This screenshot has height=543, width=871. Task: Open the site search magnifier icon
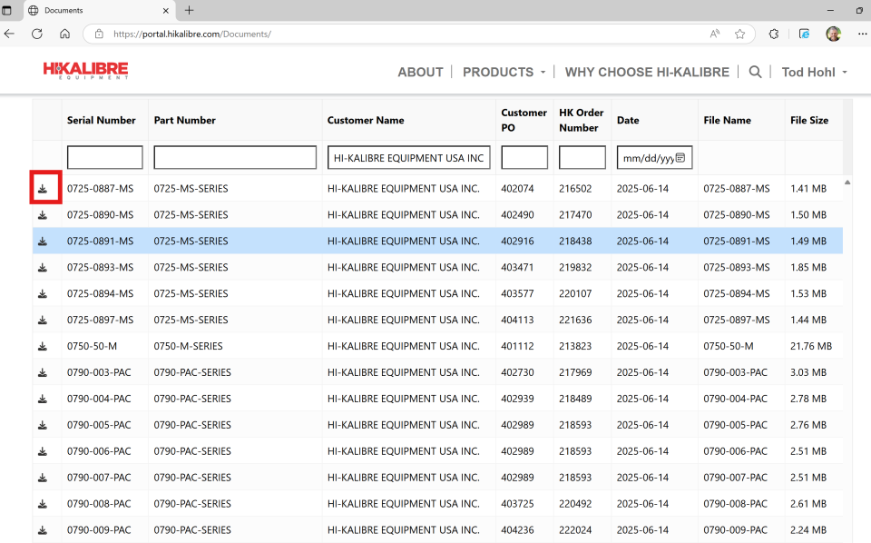pos(755,72)
